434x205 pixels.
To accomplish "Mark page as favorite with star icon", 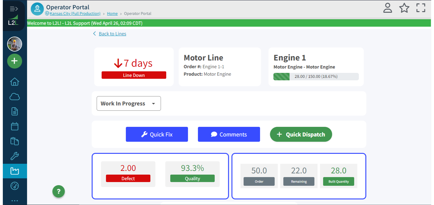I will (404, 8).
